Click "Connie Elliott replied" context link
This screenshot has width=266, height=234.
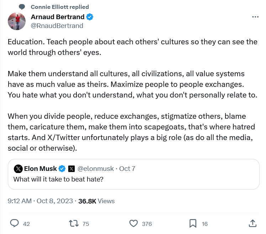click(x=60, y=7)
